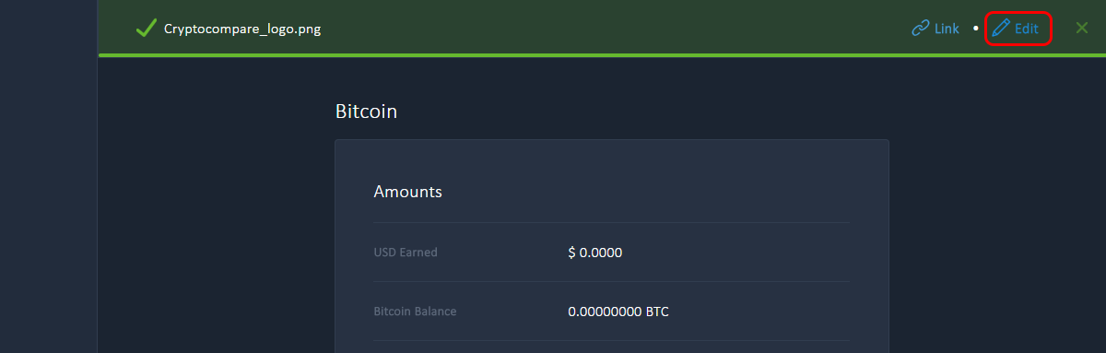The height and width of the screenshot is (353, 1106).
Task: Click the Bitcoin Balance row
Action: click(x=612, y=312)
